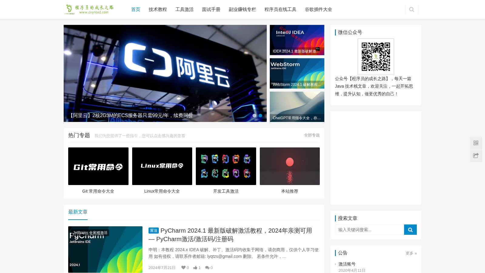Click 热门专题 section heading
Screen dimensions: 485x273
click(79, 135)
